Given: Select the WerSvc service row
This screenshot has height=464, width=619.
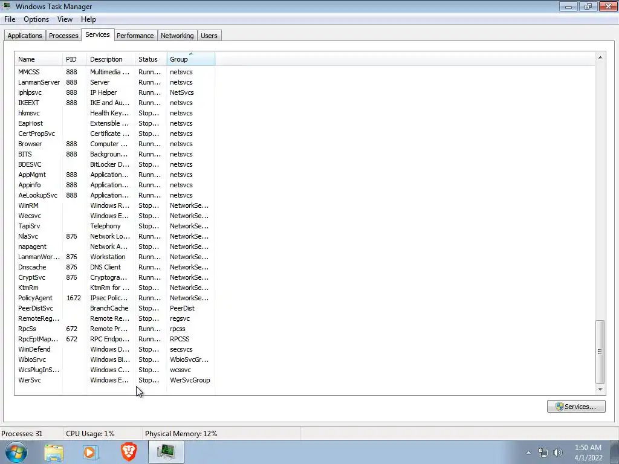Looking at the screenshot, I should coord(114,379).
